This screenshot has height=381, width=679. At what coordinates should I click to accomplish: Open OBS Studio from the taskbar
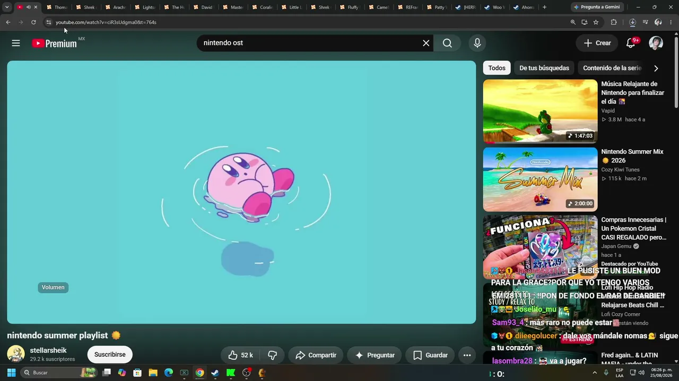tap(246, 373)
